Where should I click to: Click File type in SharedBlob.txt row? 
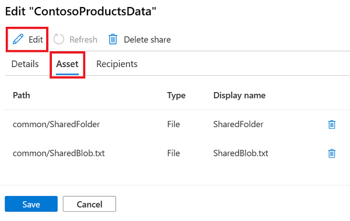pyautogui.click(x=173, y=153)
